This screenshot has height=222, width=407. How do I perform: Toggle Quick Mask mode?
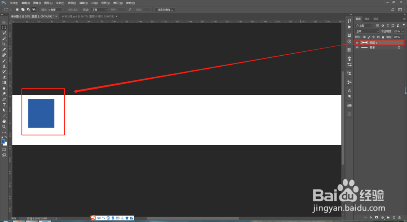(4, 150)
